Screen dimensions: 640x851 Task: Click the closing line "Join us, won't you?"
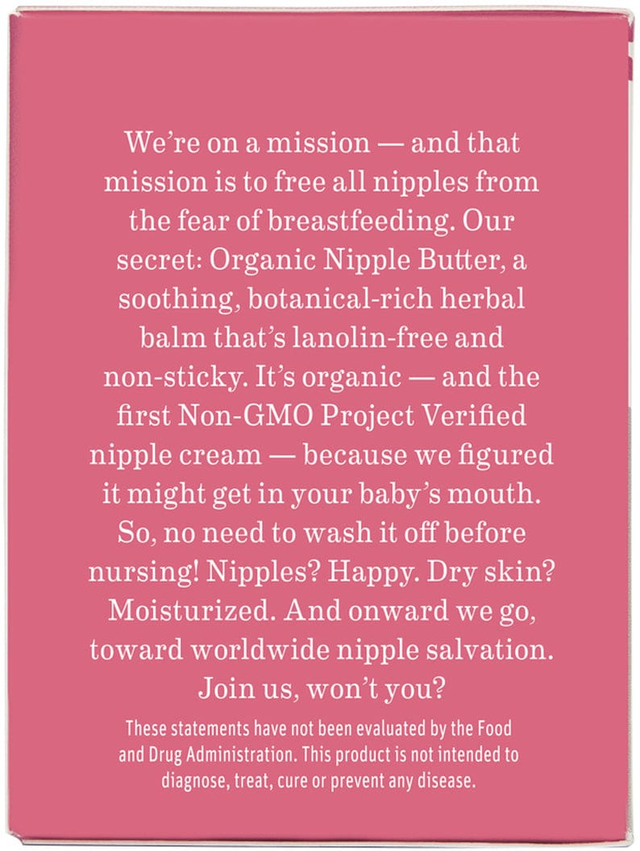pyautogui.click(x=321, y=687)
